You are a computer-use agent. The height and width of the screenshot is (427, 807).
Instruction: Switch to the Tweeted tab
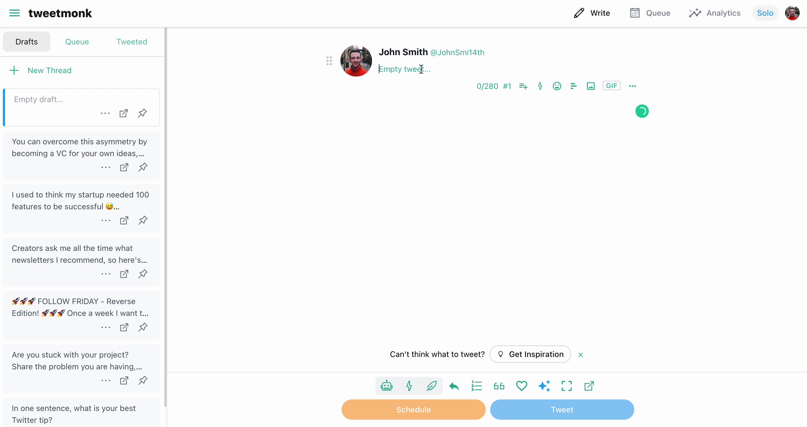pos(132,42)
